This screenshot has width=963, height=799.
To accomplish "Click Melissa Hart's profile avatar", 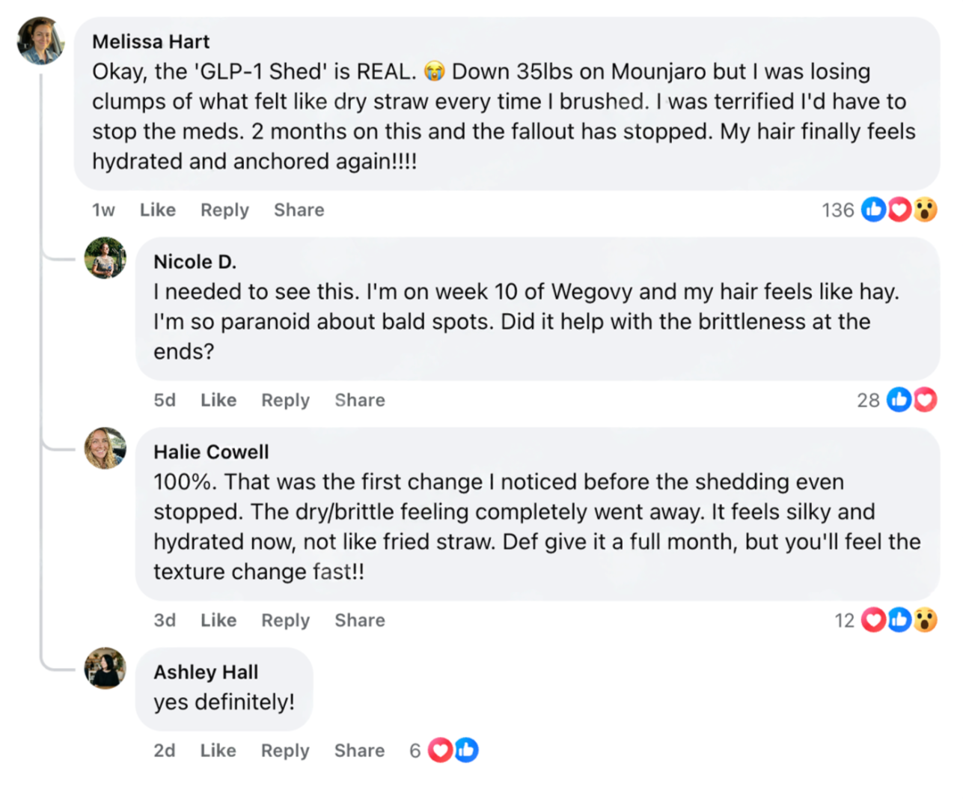I will [x=40, y=41].
